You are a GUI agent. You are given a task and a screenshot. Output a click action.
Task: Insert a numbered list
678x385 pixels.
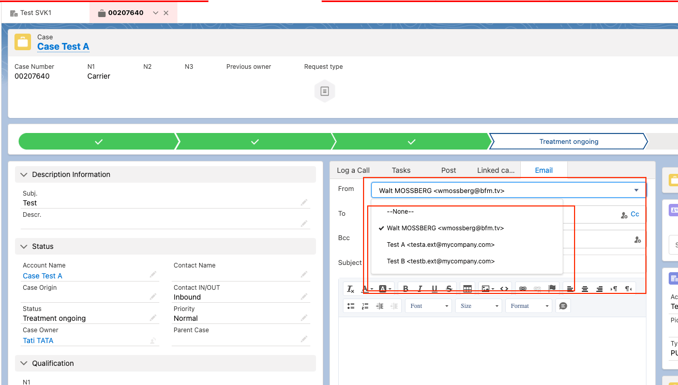pyautogui.click(x=365, y=306)
